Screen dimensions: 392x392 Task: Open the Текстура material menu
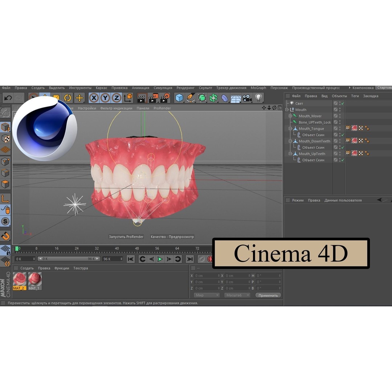tap(81, 268)
